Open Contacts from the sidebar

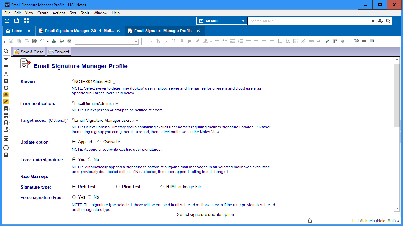(6, 74)
